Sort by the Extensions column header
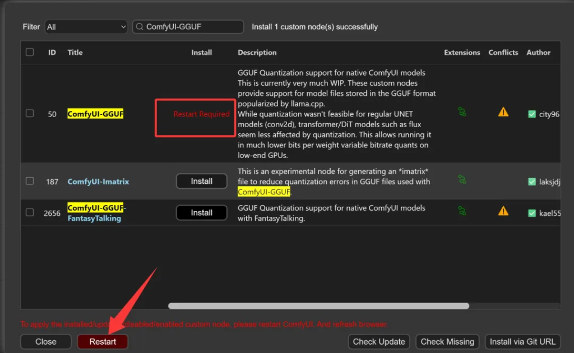This screenshot has height=353, width=574. coord(462,53)
